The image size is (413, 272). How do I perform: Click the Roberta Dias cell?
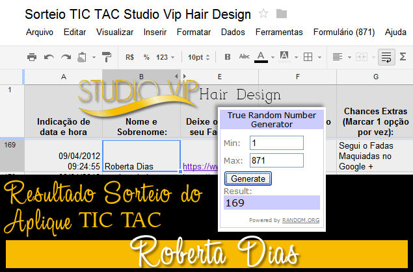pos(141,156)
